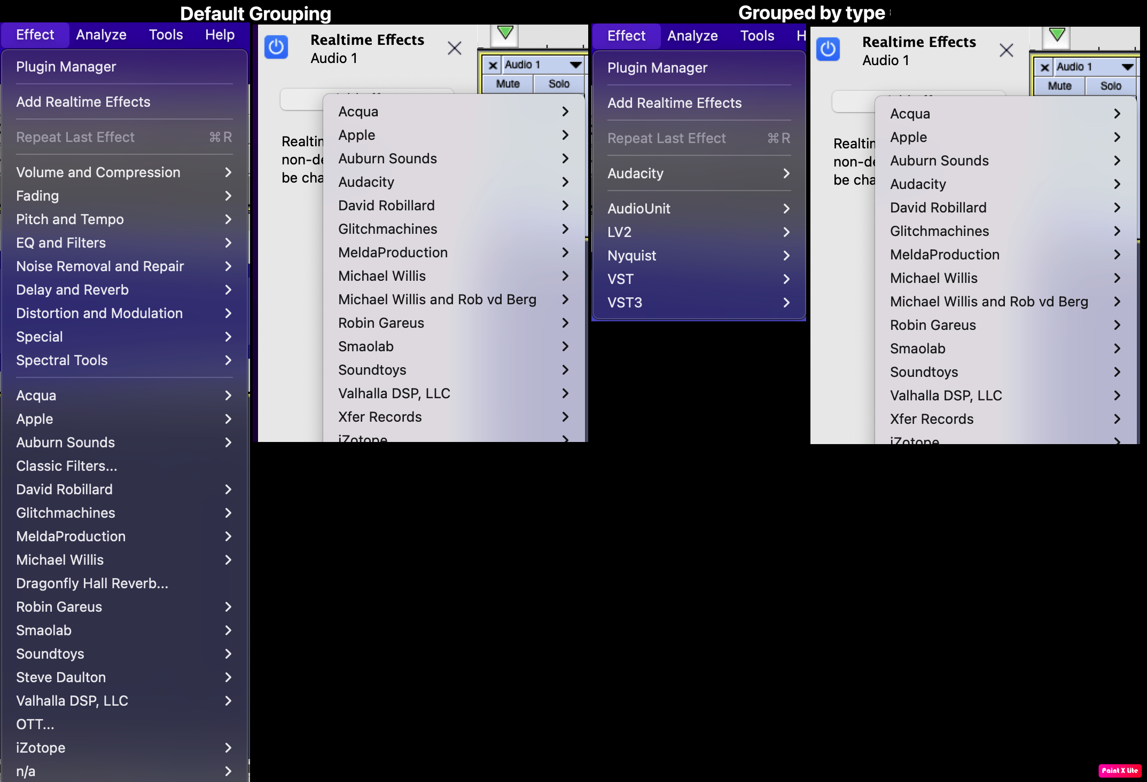Expand MeldaProduction in right realtime list
1147x782 pixels.
[x=1005, y=255]
